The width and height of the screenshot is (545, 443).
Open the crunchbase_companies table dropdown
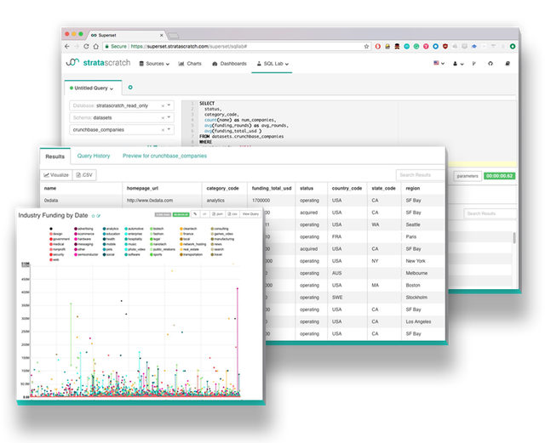pos(169,129)
